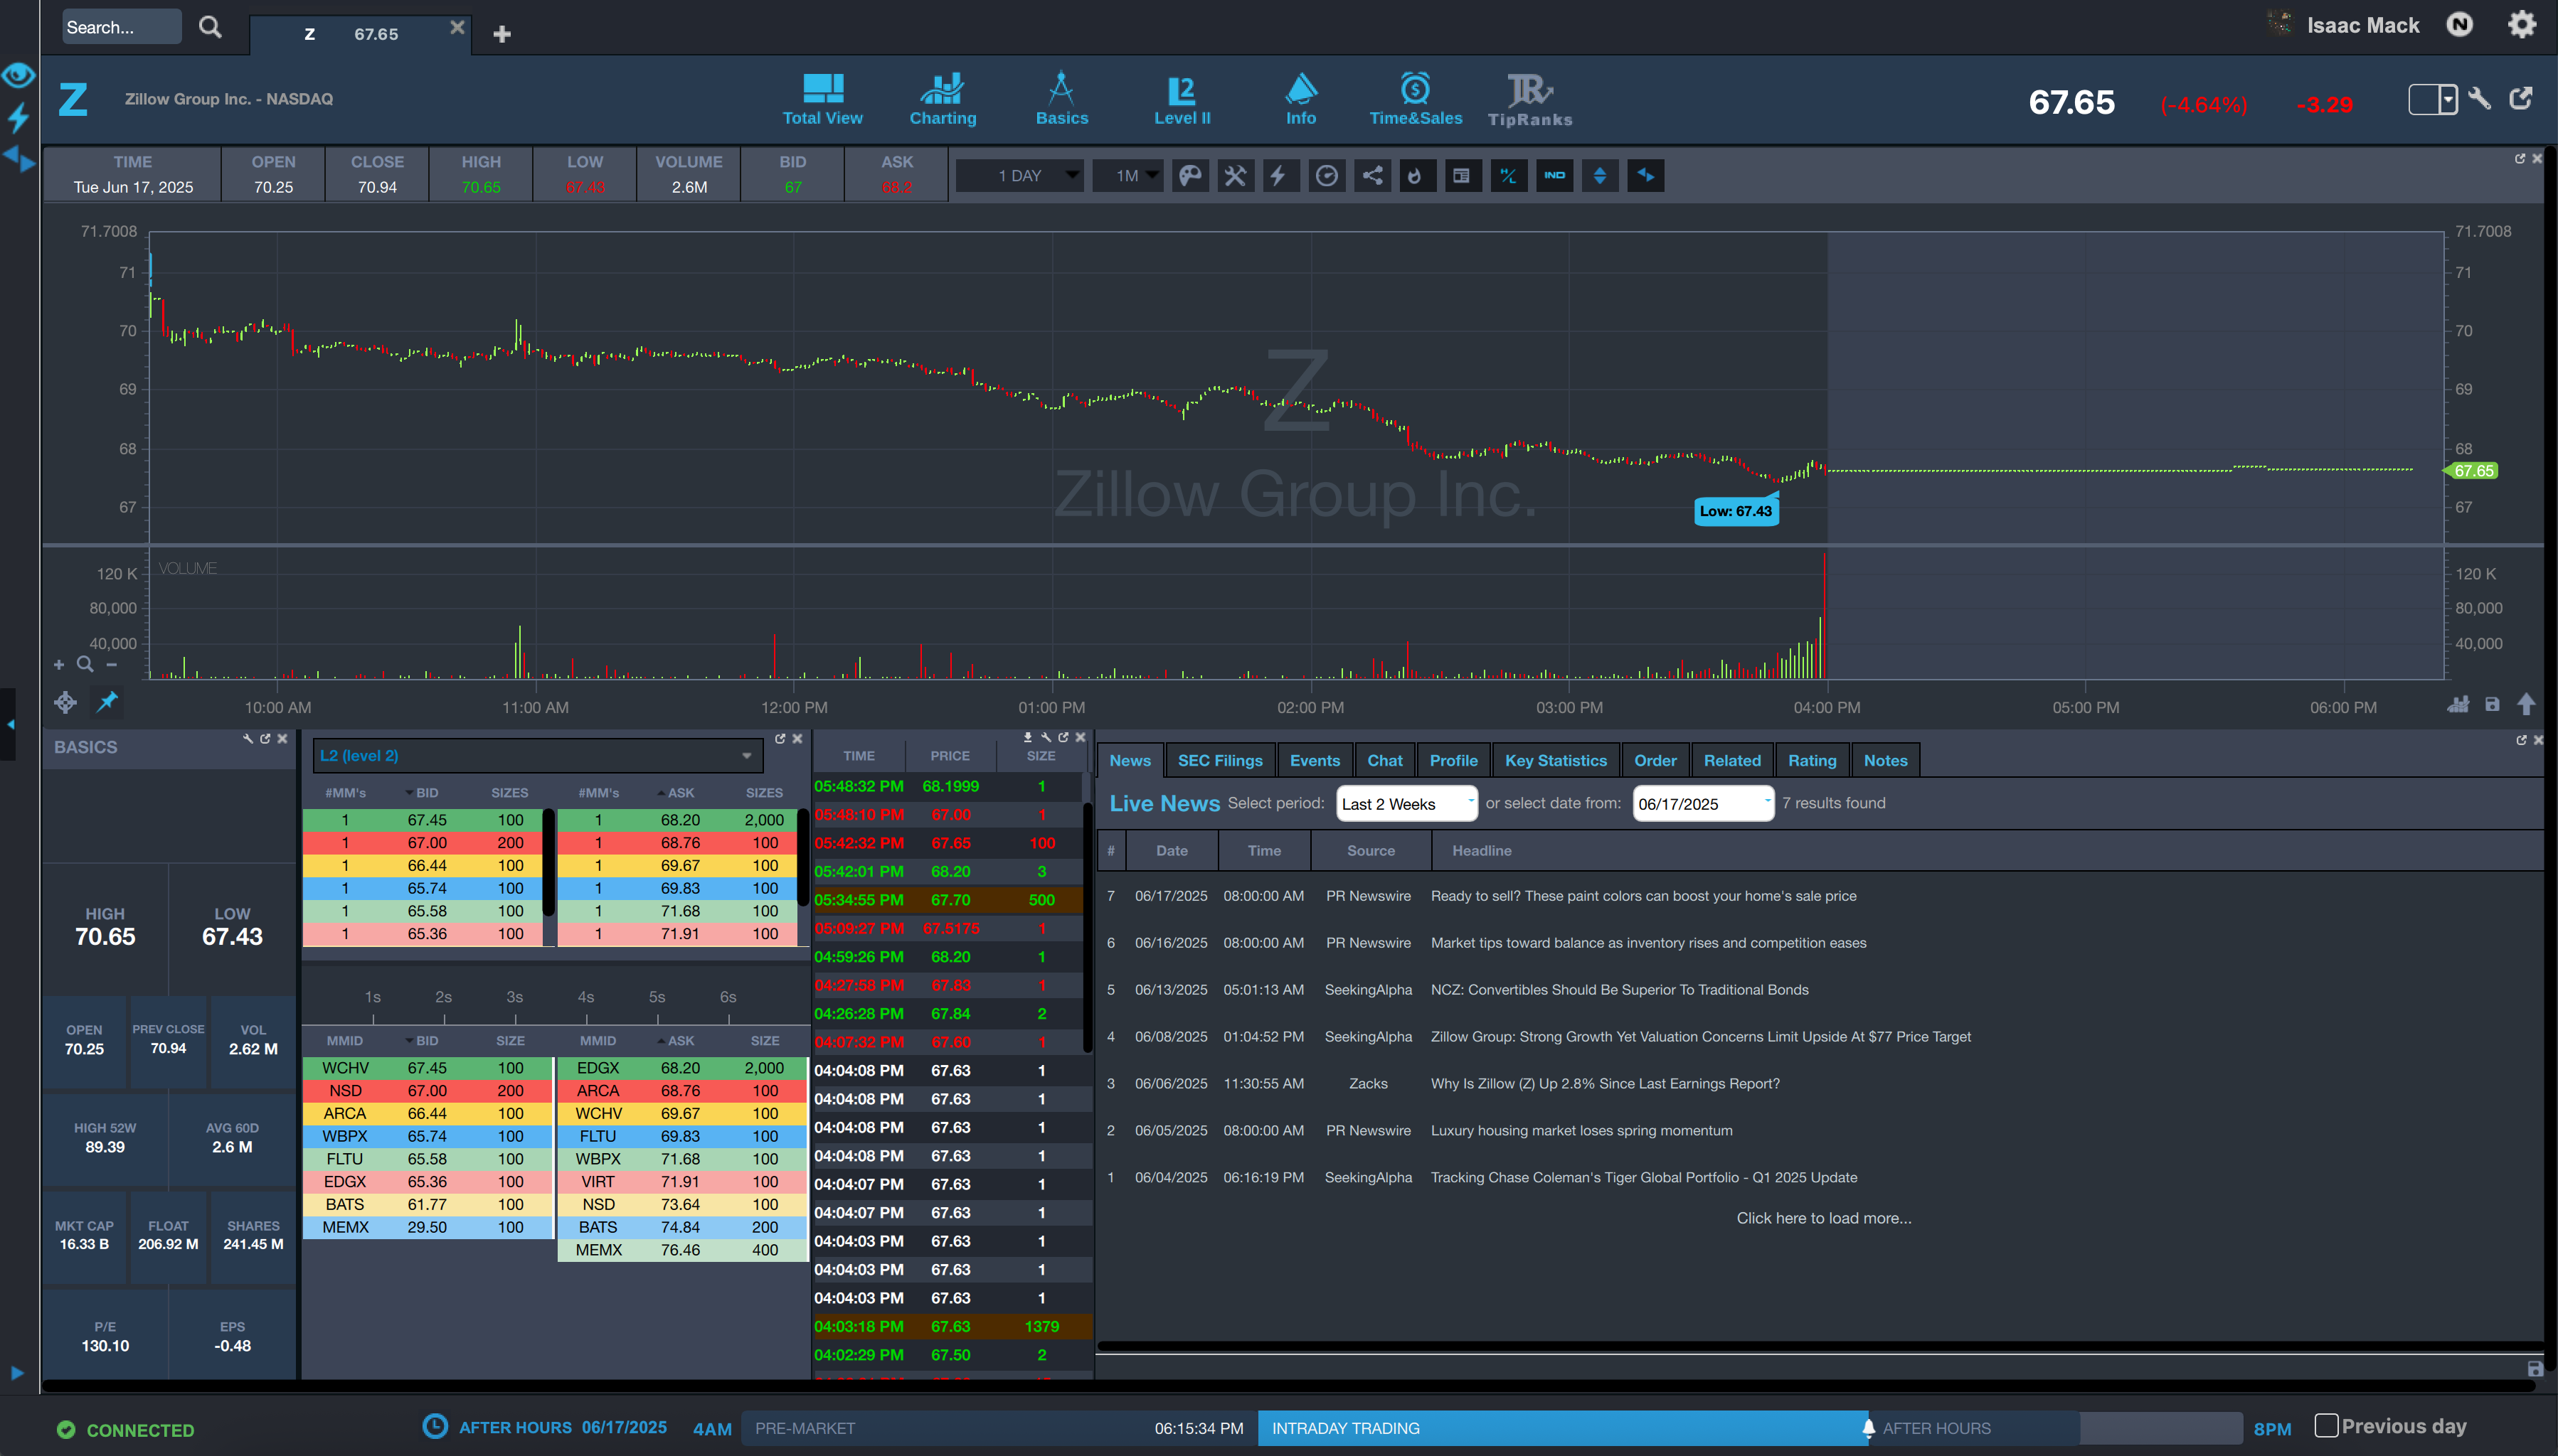2558x1456 pixels.
Task: Expand the 1 DAY period dropdown
Action: tap(1019, 176)
